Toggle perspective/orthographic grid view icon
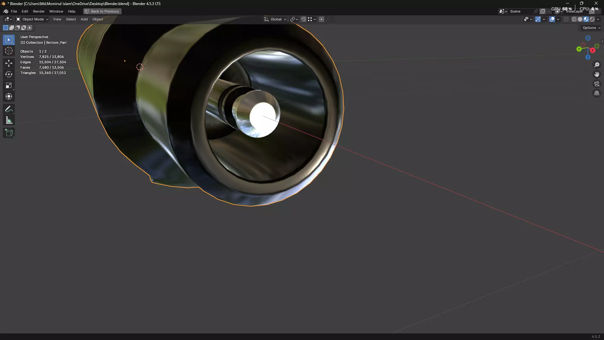Screen dimensions: 604x340 click(x=597, y=93)
